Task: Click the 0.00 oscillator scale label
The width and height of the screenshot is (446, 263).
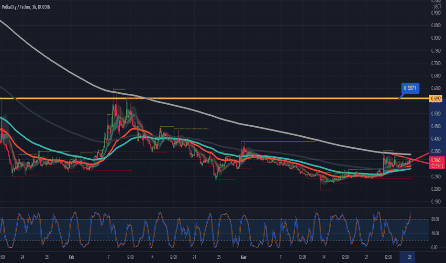Action: pyautogui.click(x=435, y=248)
